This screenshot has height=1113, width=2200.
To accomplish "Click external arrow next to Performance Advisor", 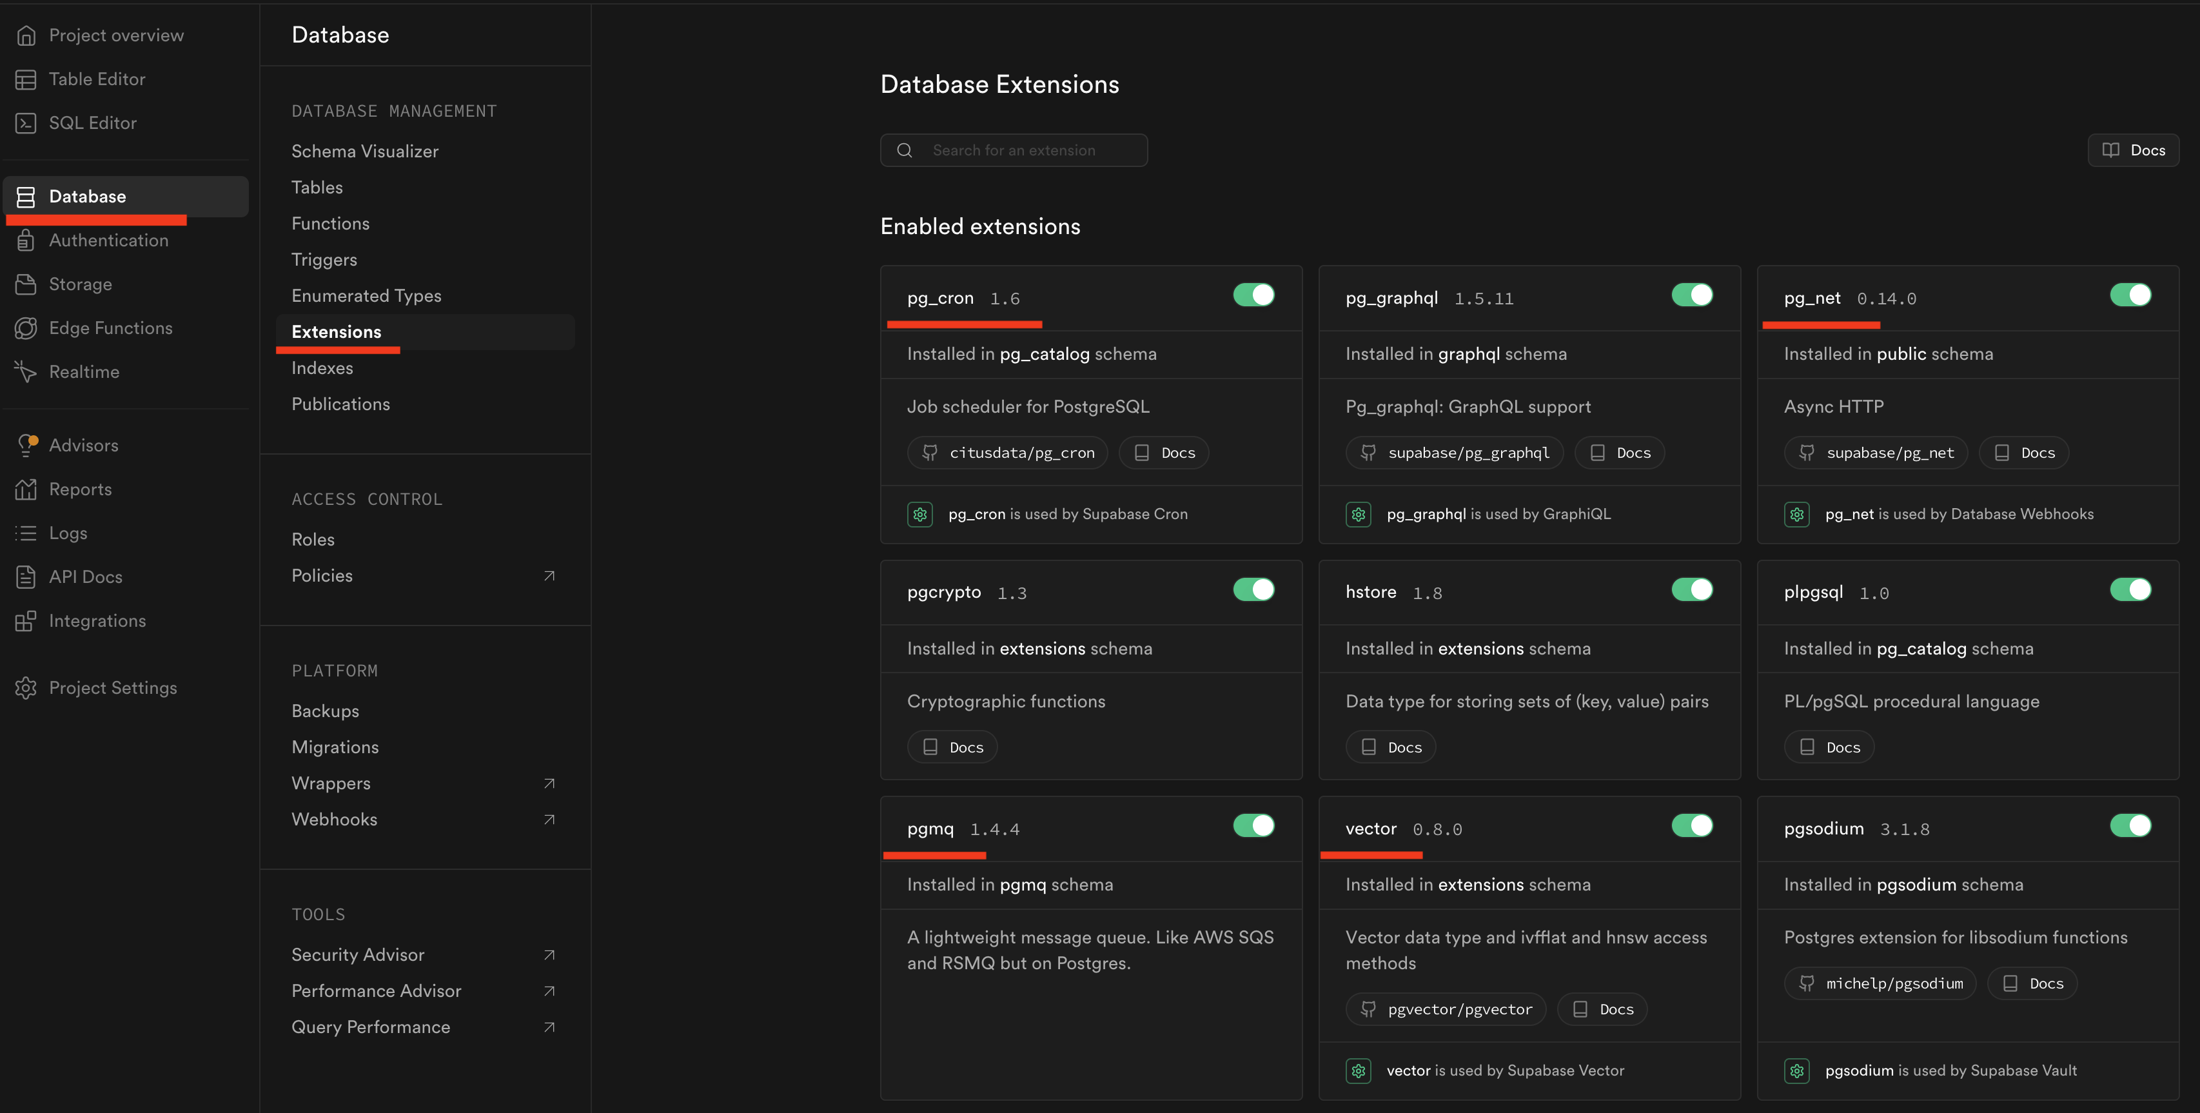I will tap(549, 991).
